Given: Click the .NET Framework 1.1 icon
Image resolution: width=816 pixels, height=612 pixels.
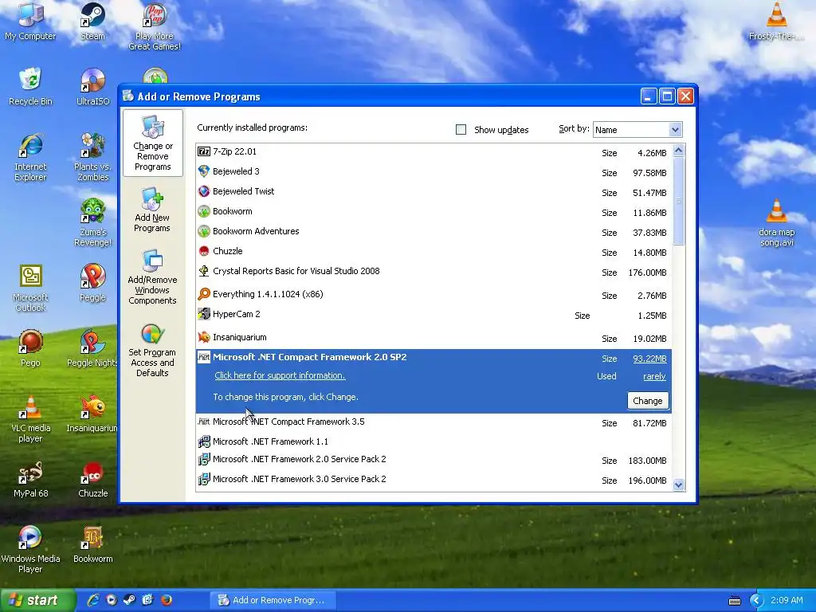Looking at the screenshot, I should (204, 441).
